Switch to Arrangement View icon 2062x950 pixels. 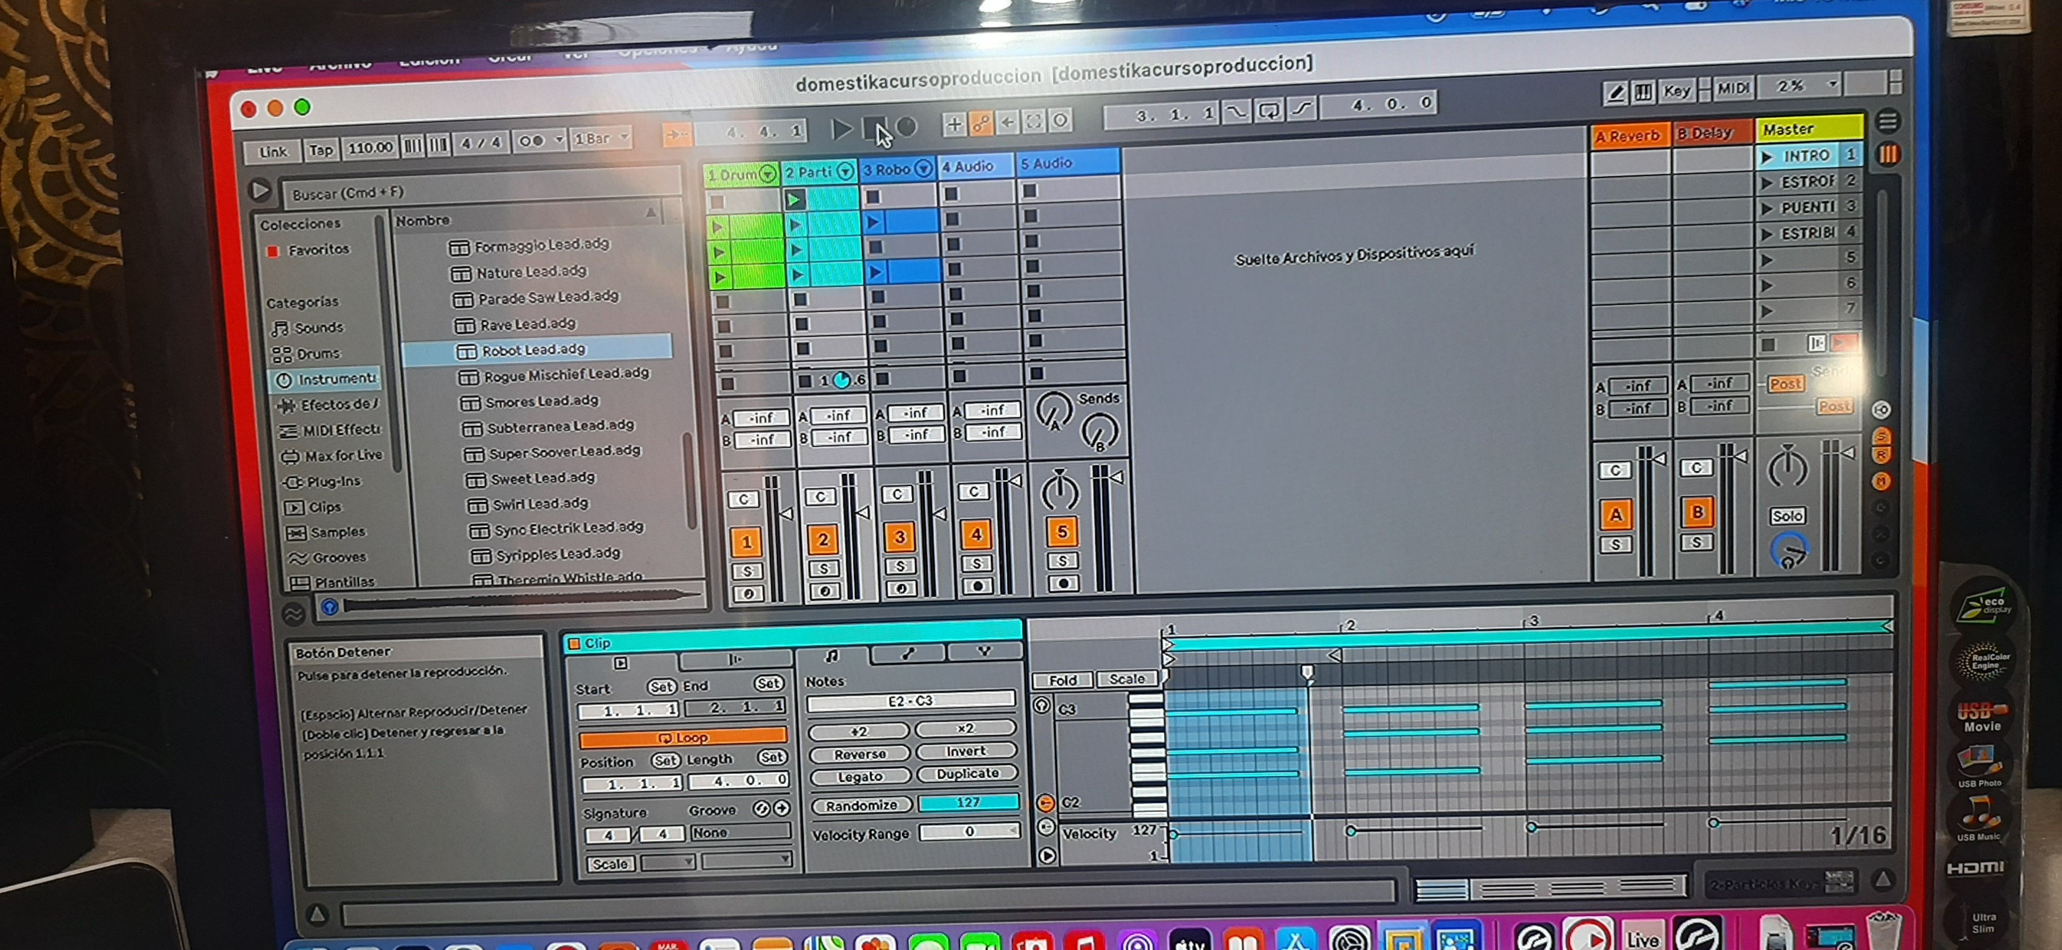coord(1887,121)
